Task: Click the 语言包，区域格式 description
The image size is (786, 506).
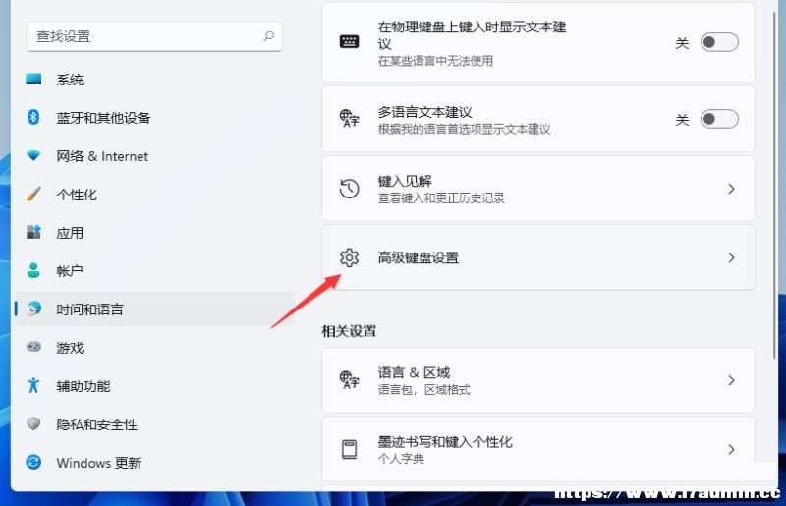Action: (424, 390)
